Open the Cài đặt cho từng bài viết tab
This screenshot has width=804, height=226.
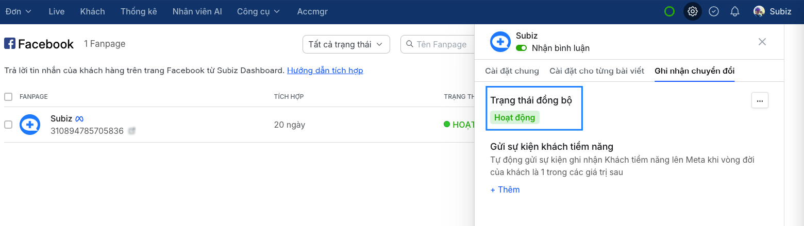point(597,71)
